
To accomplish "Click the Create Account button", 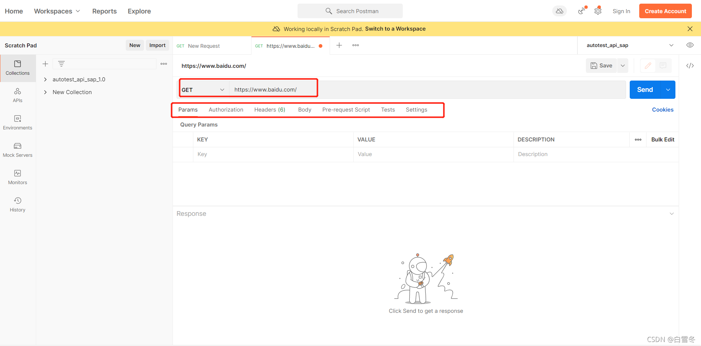I will [666, 11].
